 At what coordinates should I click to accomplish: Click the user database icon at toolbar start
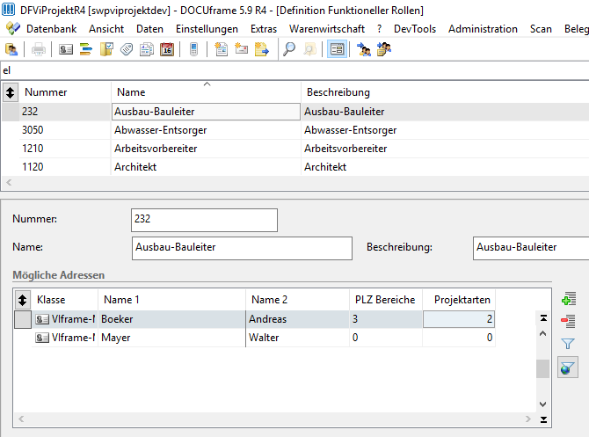(x=11, y=49)
